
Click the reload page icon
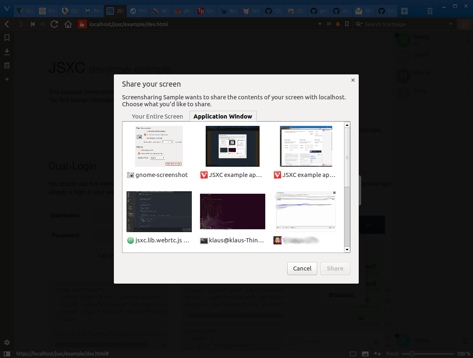click(x=54, y=24)
